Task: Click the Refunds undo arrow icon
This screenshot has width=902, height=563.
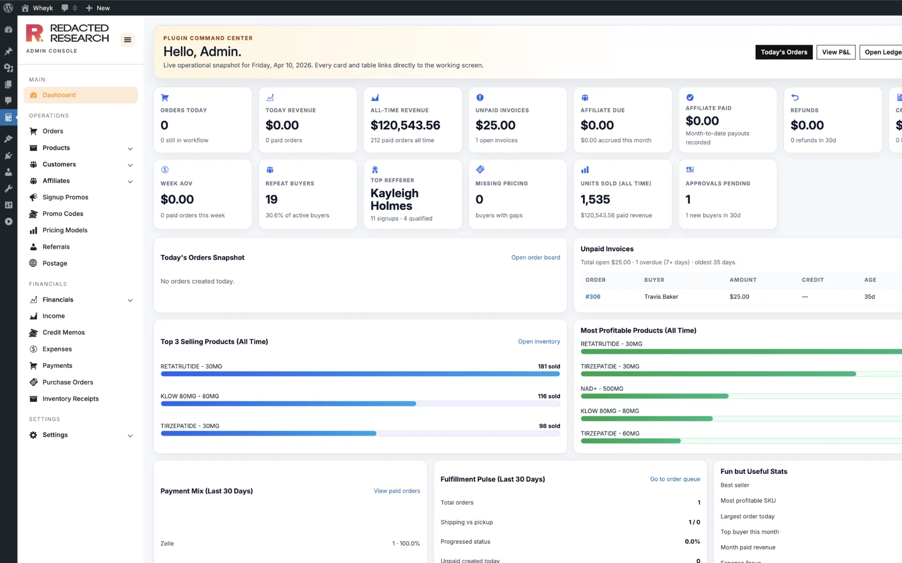Action: point(795,98)
